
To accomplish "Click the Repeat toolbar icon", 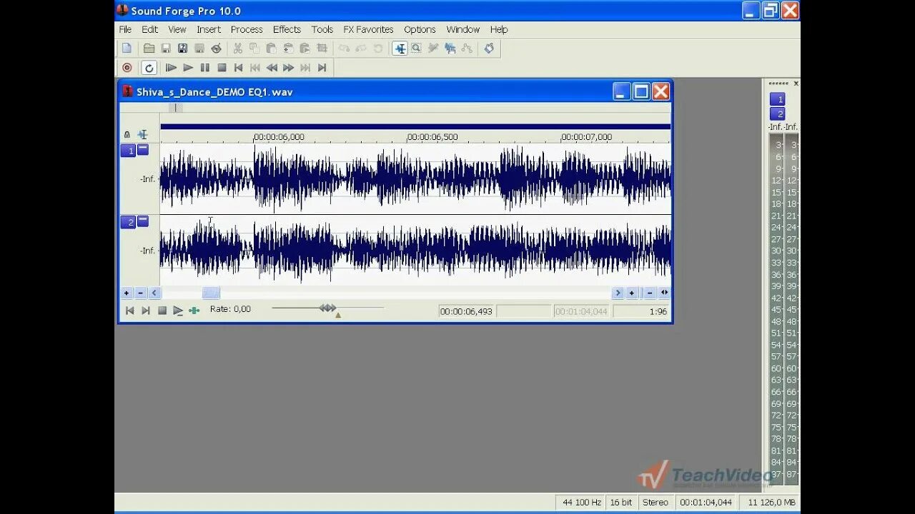I will [378, 49].
